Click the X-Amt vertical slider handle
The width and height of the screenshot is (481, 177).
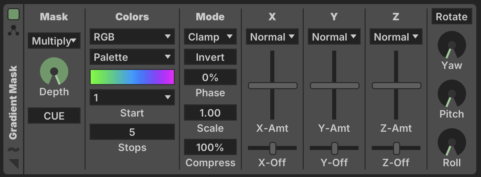pos(273,86)
